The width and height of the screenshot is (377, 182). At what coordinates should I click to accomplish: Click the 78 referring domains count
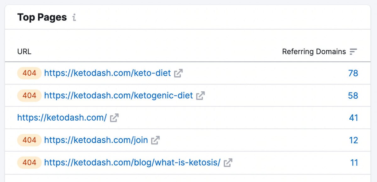click(x=353, y=73)
